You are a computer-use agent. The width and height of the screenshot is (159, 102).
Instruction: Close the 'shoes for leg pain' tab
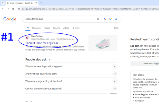(x=36, y=3)
